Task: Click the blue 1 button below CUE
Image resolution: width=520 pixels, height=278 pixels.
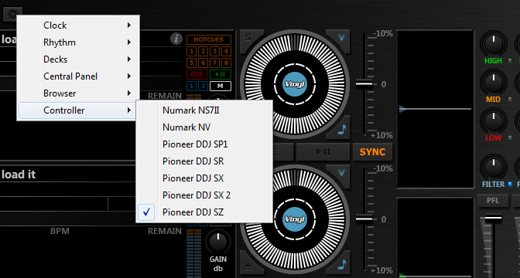Action: [191, 86]
